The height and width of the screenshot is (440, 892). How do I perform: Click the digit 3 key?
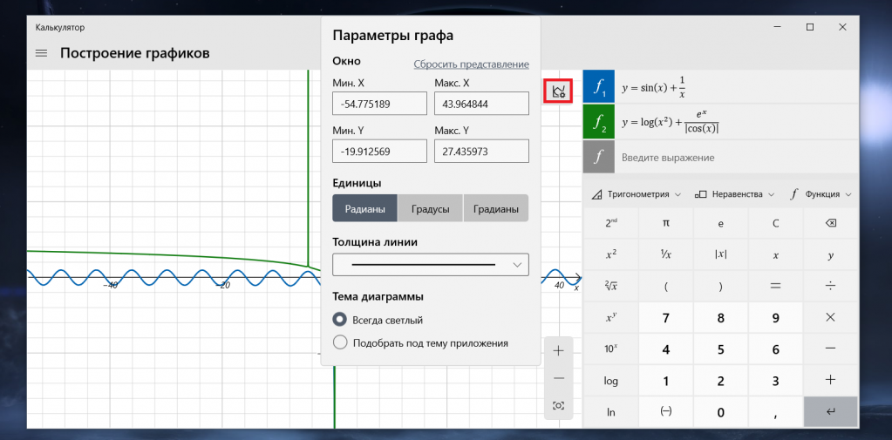[x=775, y=381]
